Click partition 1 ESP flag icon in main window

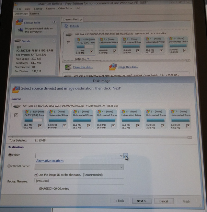click(78, 39)
